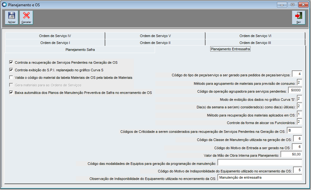This screenshot has height=190, width=311.
Task: Click disabled Gera materiais para Ordens checkbox
Action: pos(11,85)
